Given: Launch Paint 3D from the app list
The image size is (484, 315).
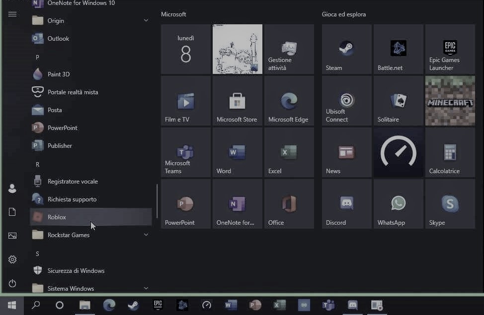Looking at the screenshot, I should (x=91, y=74).
